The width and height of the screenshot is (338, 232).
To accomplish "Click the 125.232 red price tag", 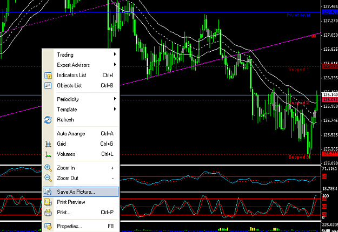I will [x=330, y=154].
